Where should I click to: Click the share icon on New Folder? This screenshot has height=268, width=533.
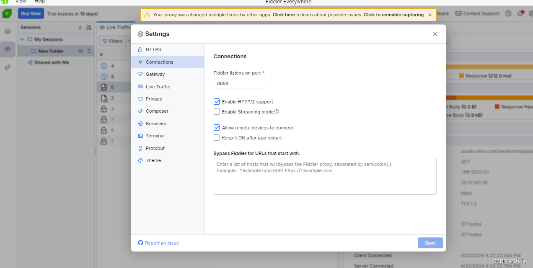(x=81, y=51)
